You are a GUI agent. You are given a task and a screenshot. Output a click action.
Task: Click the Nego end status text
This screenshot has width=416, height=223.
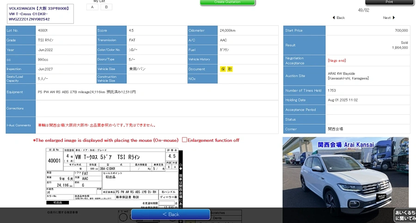[x=337, y=60]
